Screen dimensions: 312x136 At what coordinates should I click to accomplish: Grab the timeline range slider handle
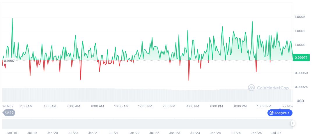coord(293,123)
